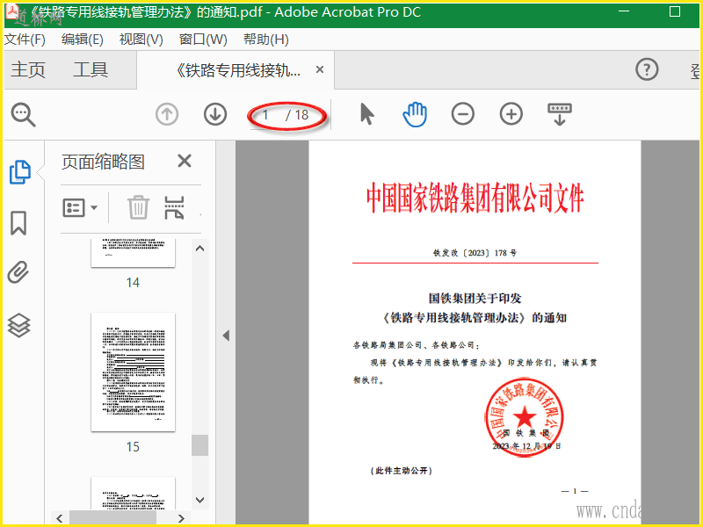Open the 视图(V) menu
The width and height of the screenshot is (703, 527).
tap(141, 40)
